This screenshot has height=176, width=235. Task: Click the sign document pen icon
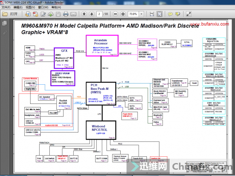coord(43,14)
